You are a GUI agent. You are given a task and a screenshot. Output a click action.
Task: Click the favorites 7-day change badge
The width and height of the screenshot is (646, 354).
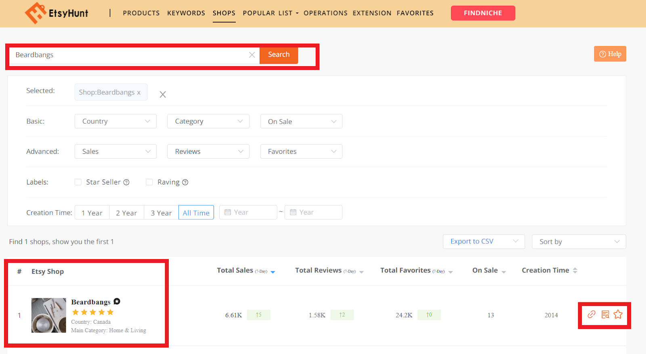429,315
